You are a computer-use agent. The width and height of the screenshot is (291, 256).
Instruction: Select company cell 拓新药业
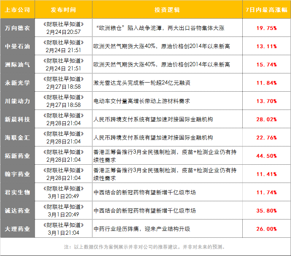click(17, 156)
